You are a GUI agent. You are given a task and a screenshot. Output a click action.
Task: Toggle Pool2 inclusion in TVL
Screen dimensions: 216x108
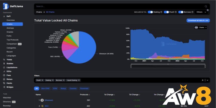pos(166,12)
